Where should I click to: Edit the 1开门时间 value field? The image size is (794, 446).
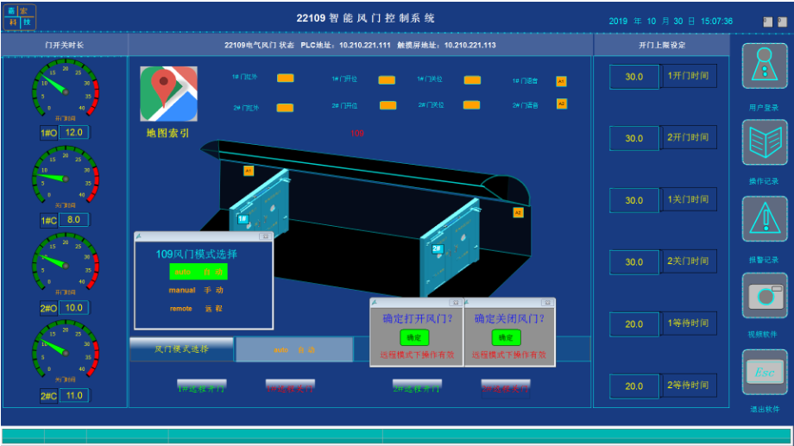(634, 77)
